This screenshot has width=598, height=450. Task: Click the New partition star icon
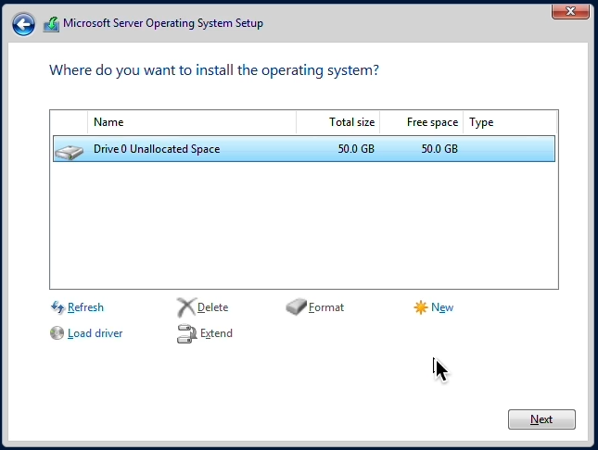coord(421,307)
